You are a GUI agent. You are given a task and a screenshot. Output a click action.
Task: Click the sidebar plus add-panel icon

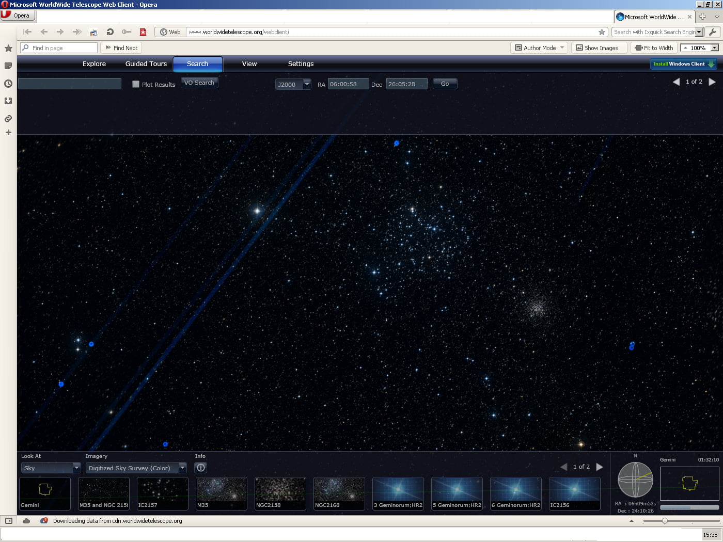(x=8, y=133)
